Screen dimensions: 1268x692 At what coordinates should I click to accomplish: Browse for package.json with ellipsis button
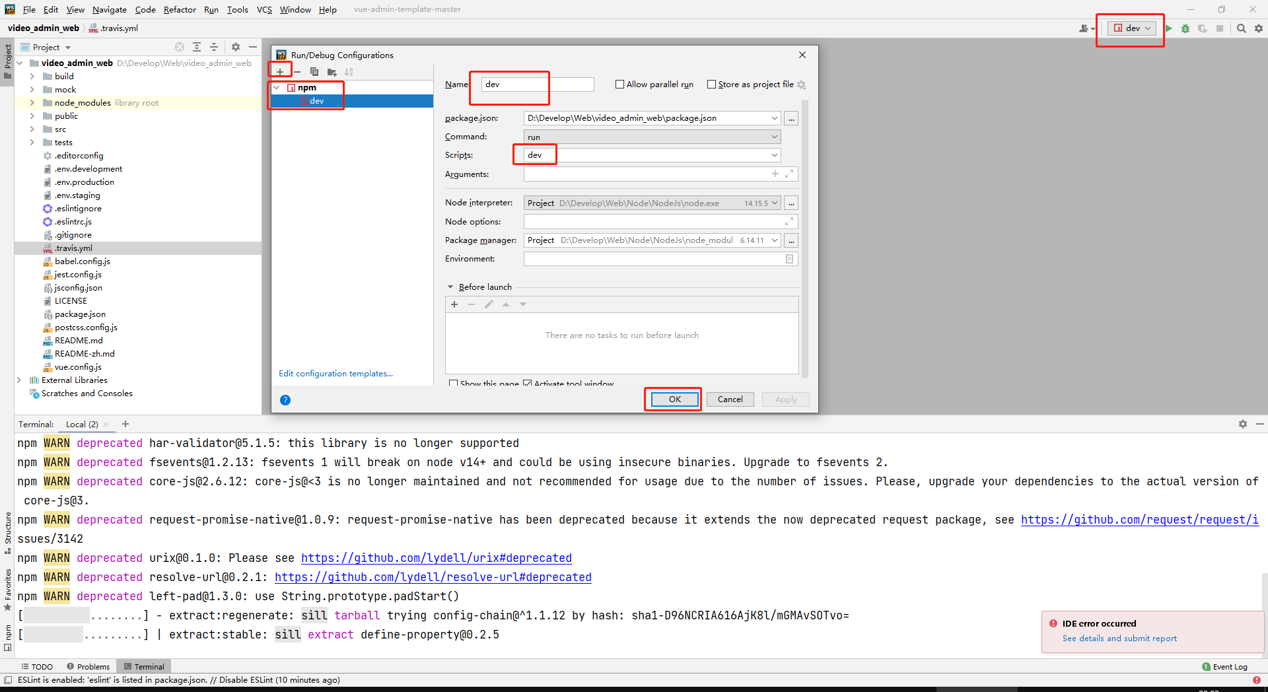[791, 118]
